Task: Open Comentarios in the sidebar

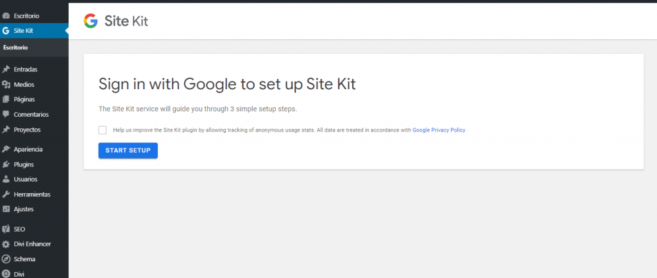Action: [35, 114]
